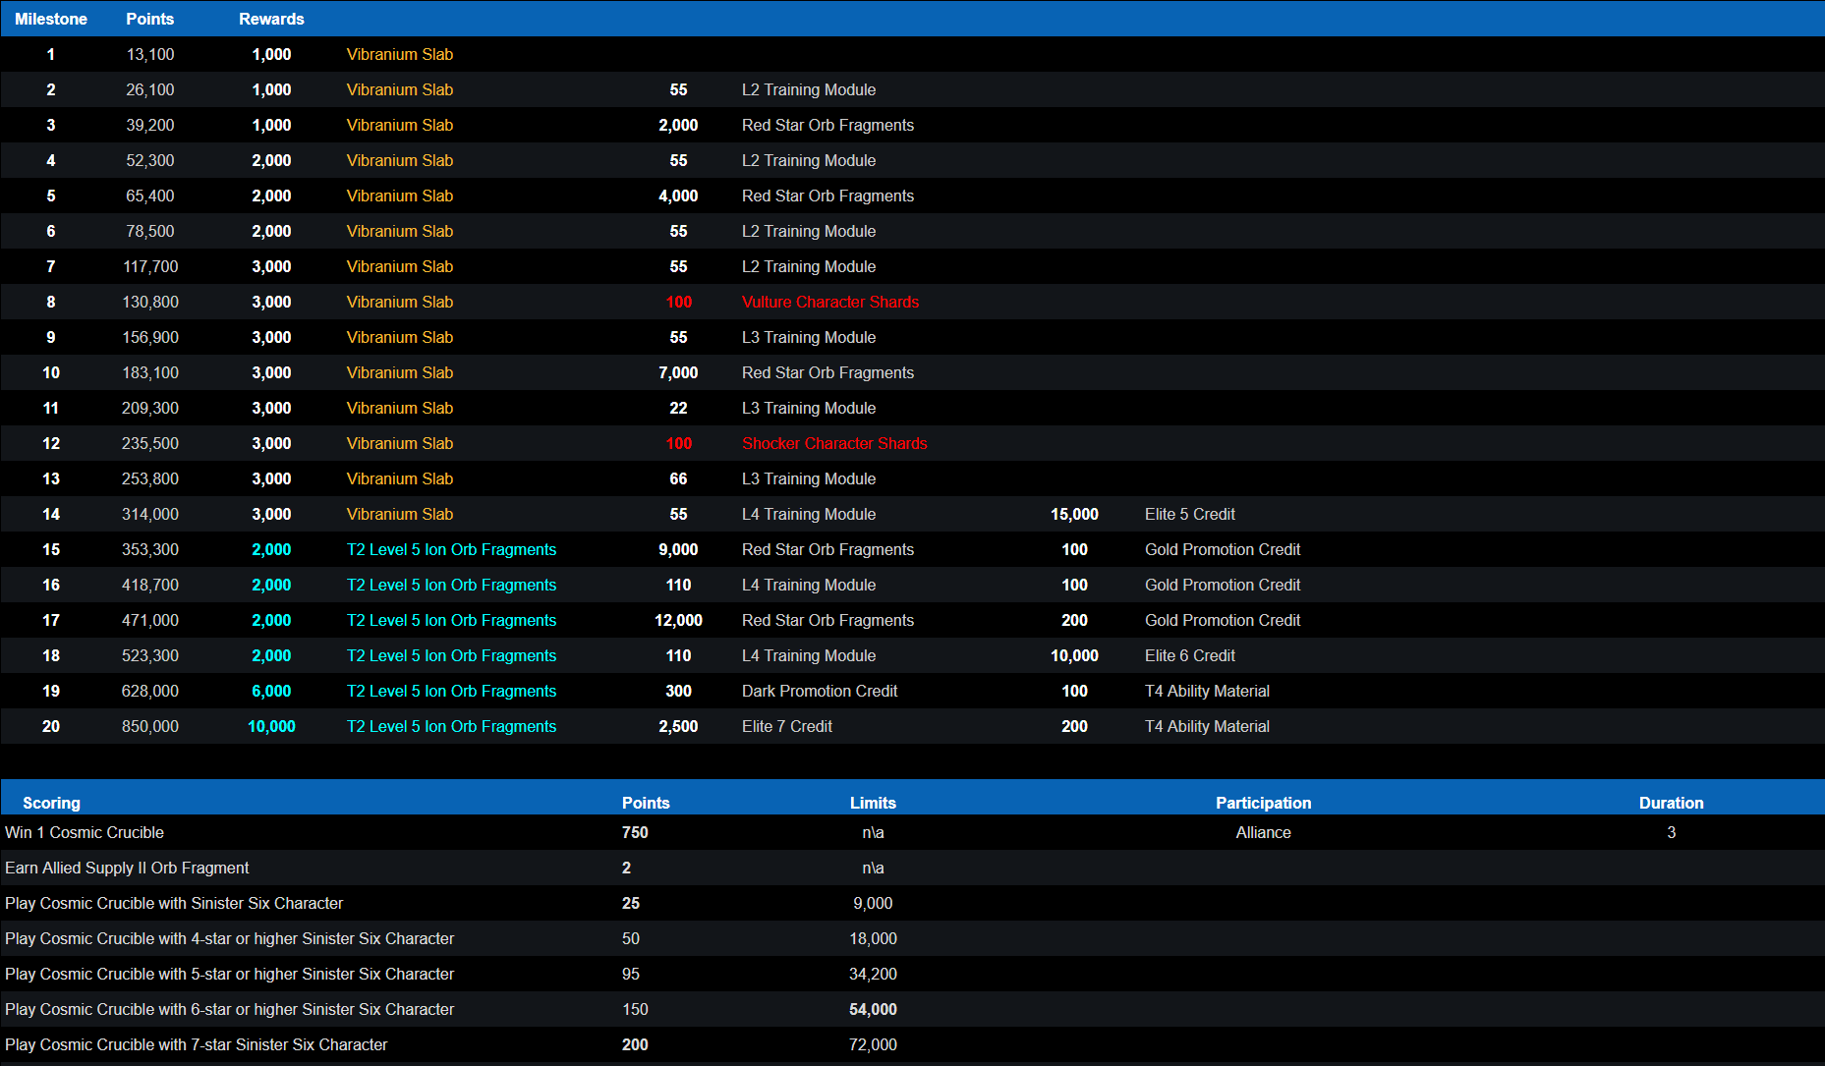The width and height of the screenshot is (1825, 1066).
Task: Select the Elite 6 Credit reward
Action: tap(1189, 655)
